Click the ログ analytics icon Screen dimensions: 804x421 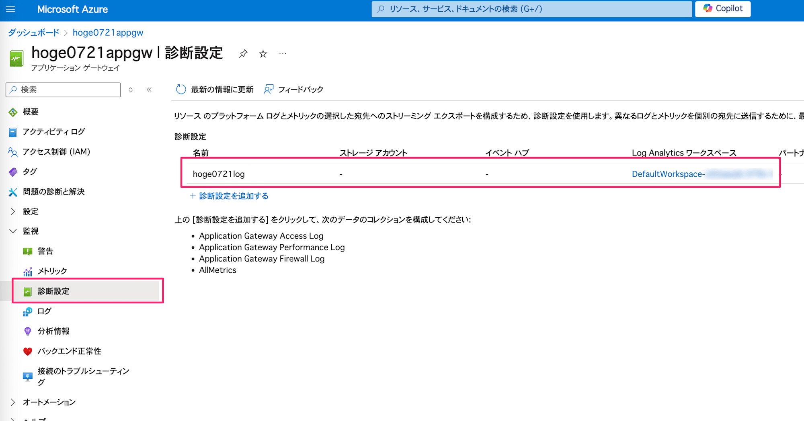click(x=27, y=311)
